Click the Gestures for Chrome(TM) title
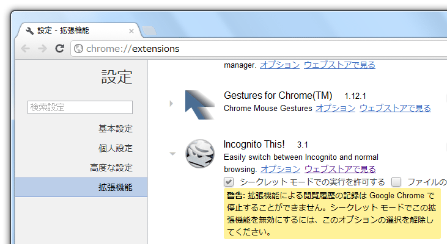 coord(278,96)
